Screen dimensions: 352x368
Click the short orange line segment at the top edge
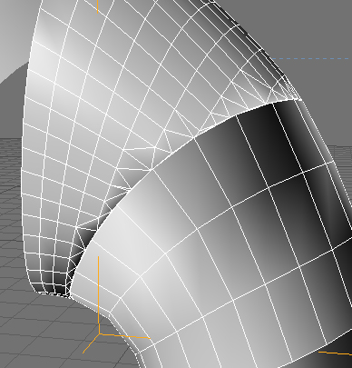(97, 6)
